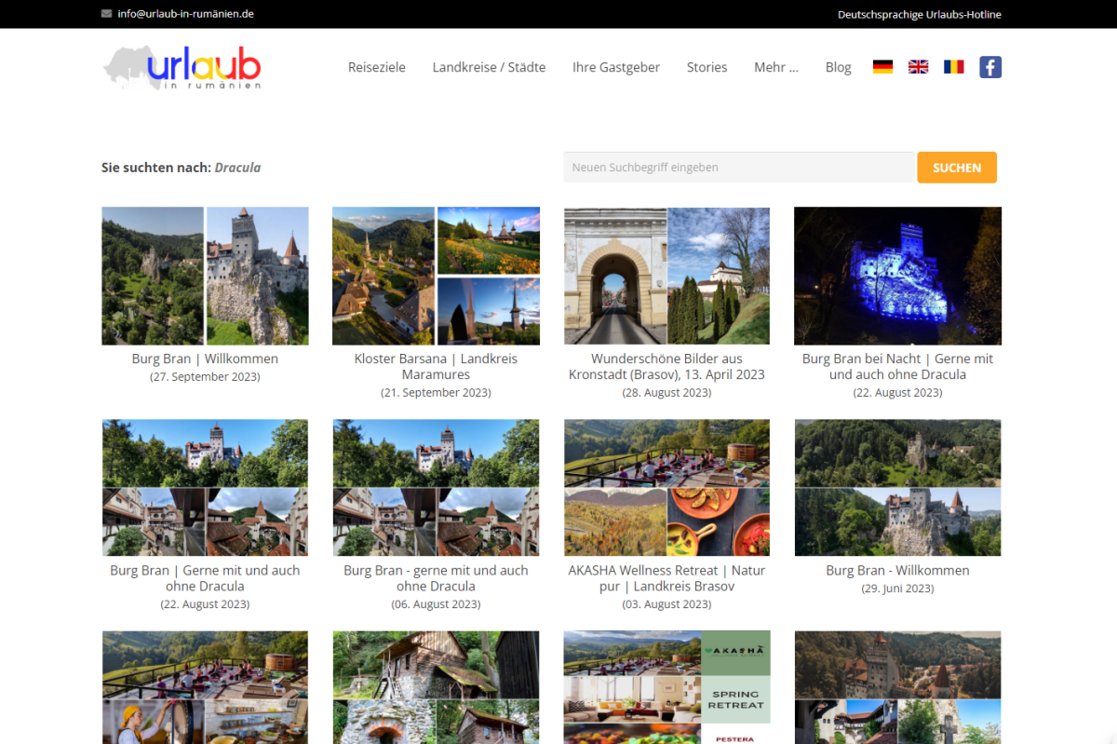Click the envelope email icon in top bar
This screenshot has width=1117, height=744.
(x=107, y=14)
